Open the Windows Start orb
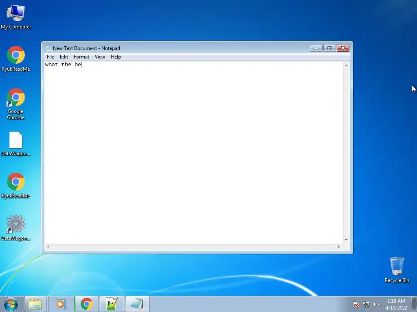Viewport: 417px width, 312px height. (11, 304)
